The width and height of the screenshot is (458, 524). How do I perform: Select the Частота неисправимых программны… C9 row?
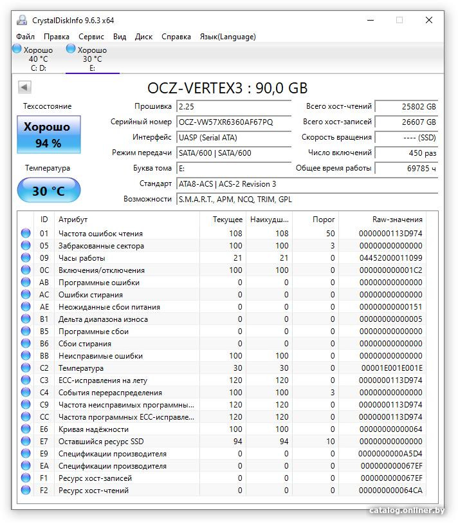pyautogui.click(x=222, y=404)
